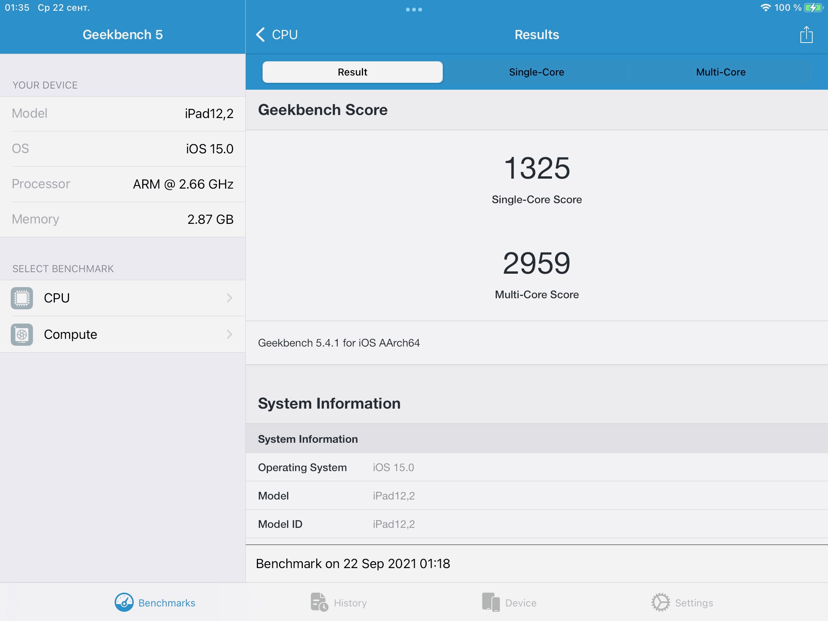
Task: Tap the share icon in Results header
Action: [x=806, y=35]
